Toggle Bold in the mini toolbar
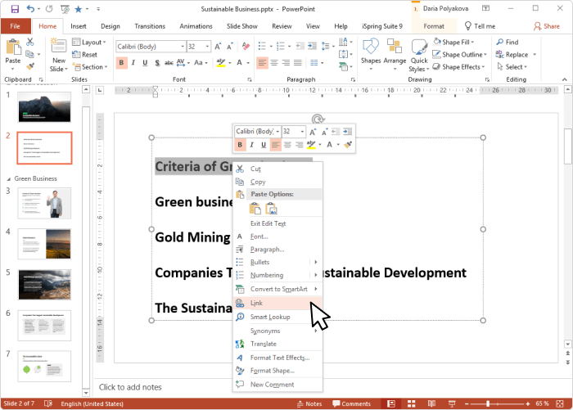 (240, 145)
